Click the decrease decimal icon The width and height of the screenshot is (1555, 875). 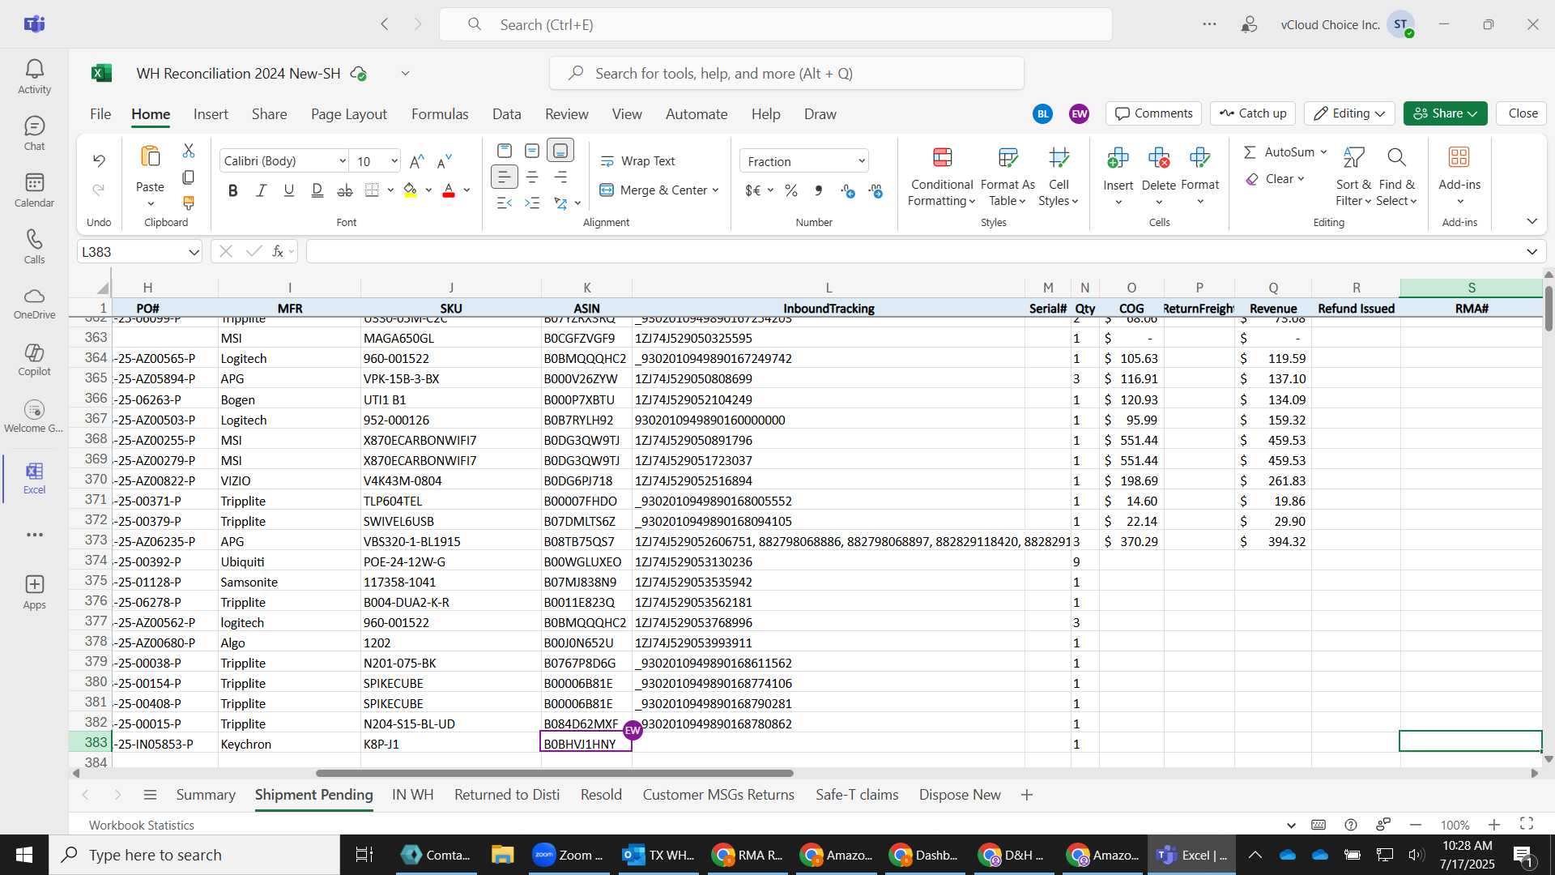coord(876,190)
